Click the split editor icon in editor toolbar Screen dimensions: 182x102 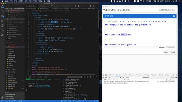(x=94, y=6)
